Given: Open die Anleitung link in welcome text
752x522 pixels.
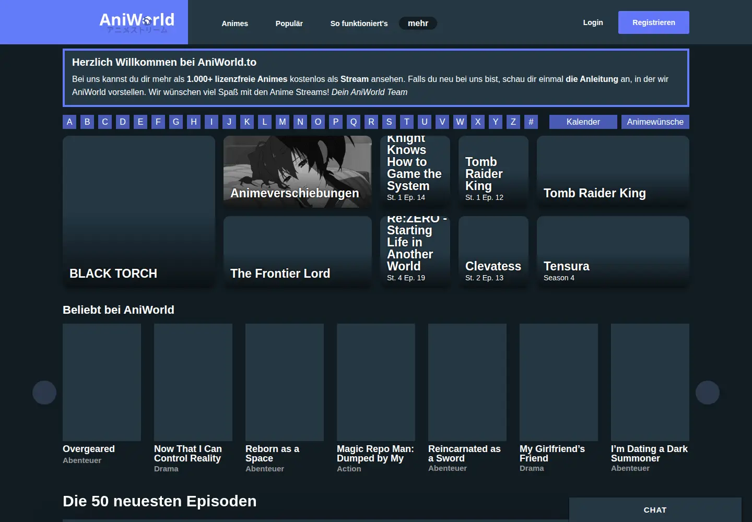Looking at the screenshot, I should pos(592,79).
